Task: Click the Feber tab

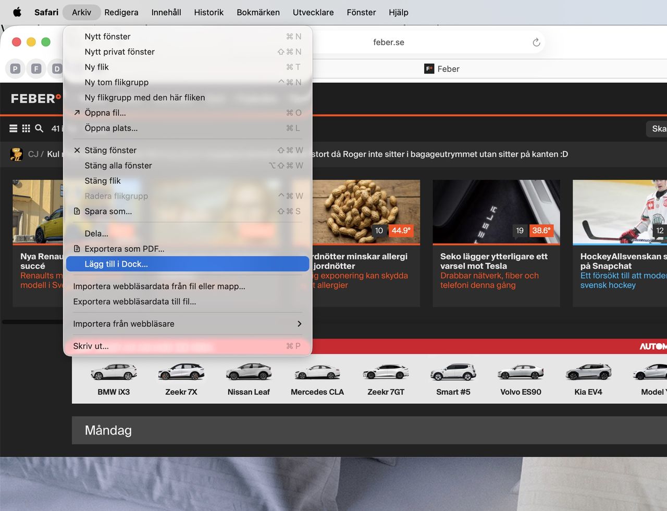Action: coord(442,69)
